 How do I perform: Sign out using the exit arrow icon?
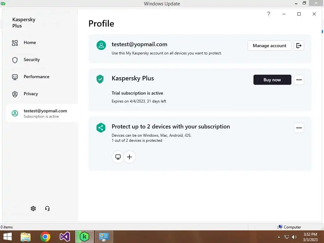coord(299,46)
